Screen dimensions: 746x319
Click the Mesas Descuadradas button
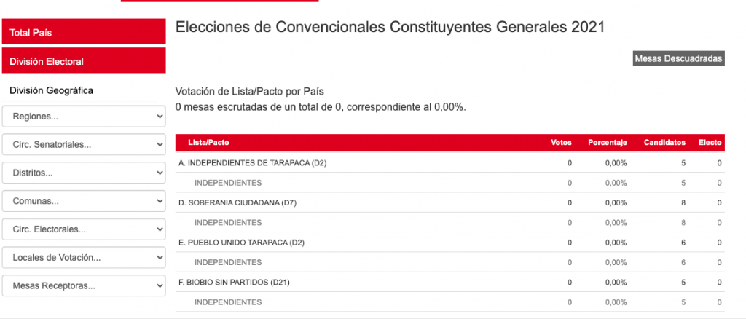(678, 58)
